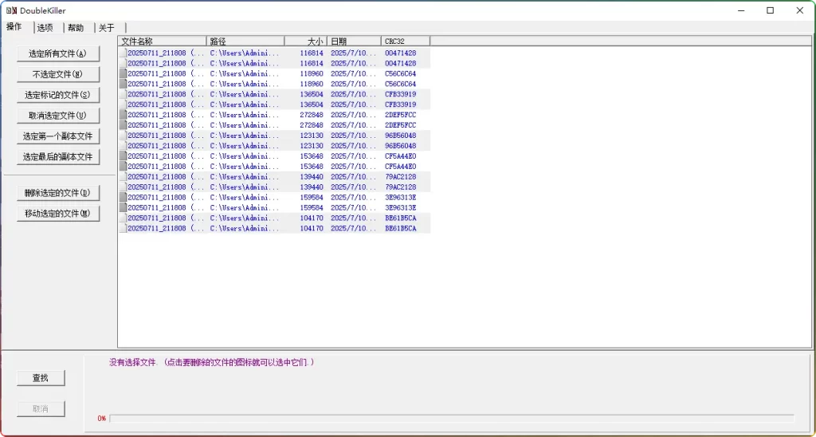
Task: Select file icon of first CFB33919 row
Action: [x=123, y=94]
